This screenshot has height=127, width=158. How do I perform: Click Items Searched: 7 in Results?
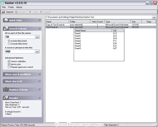13,102
